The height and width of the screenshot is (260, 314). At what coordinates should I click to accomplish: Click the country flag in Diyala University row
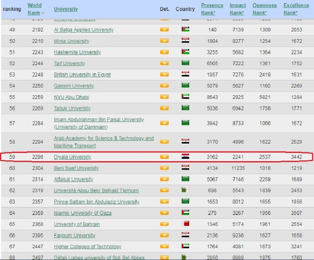tap(185, 156)
